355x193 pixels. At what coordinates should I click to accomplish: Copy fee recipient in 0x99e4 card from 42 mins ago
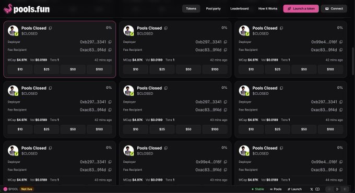[x=341, y=50]
